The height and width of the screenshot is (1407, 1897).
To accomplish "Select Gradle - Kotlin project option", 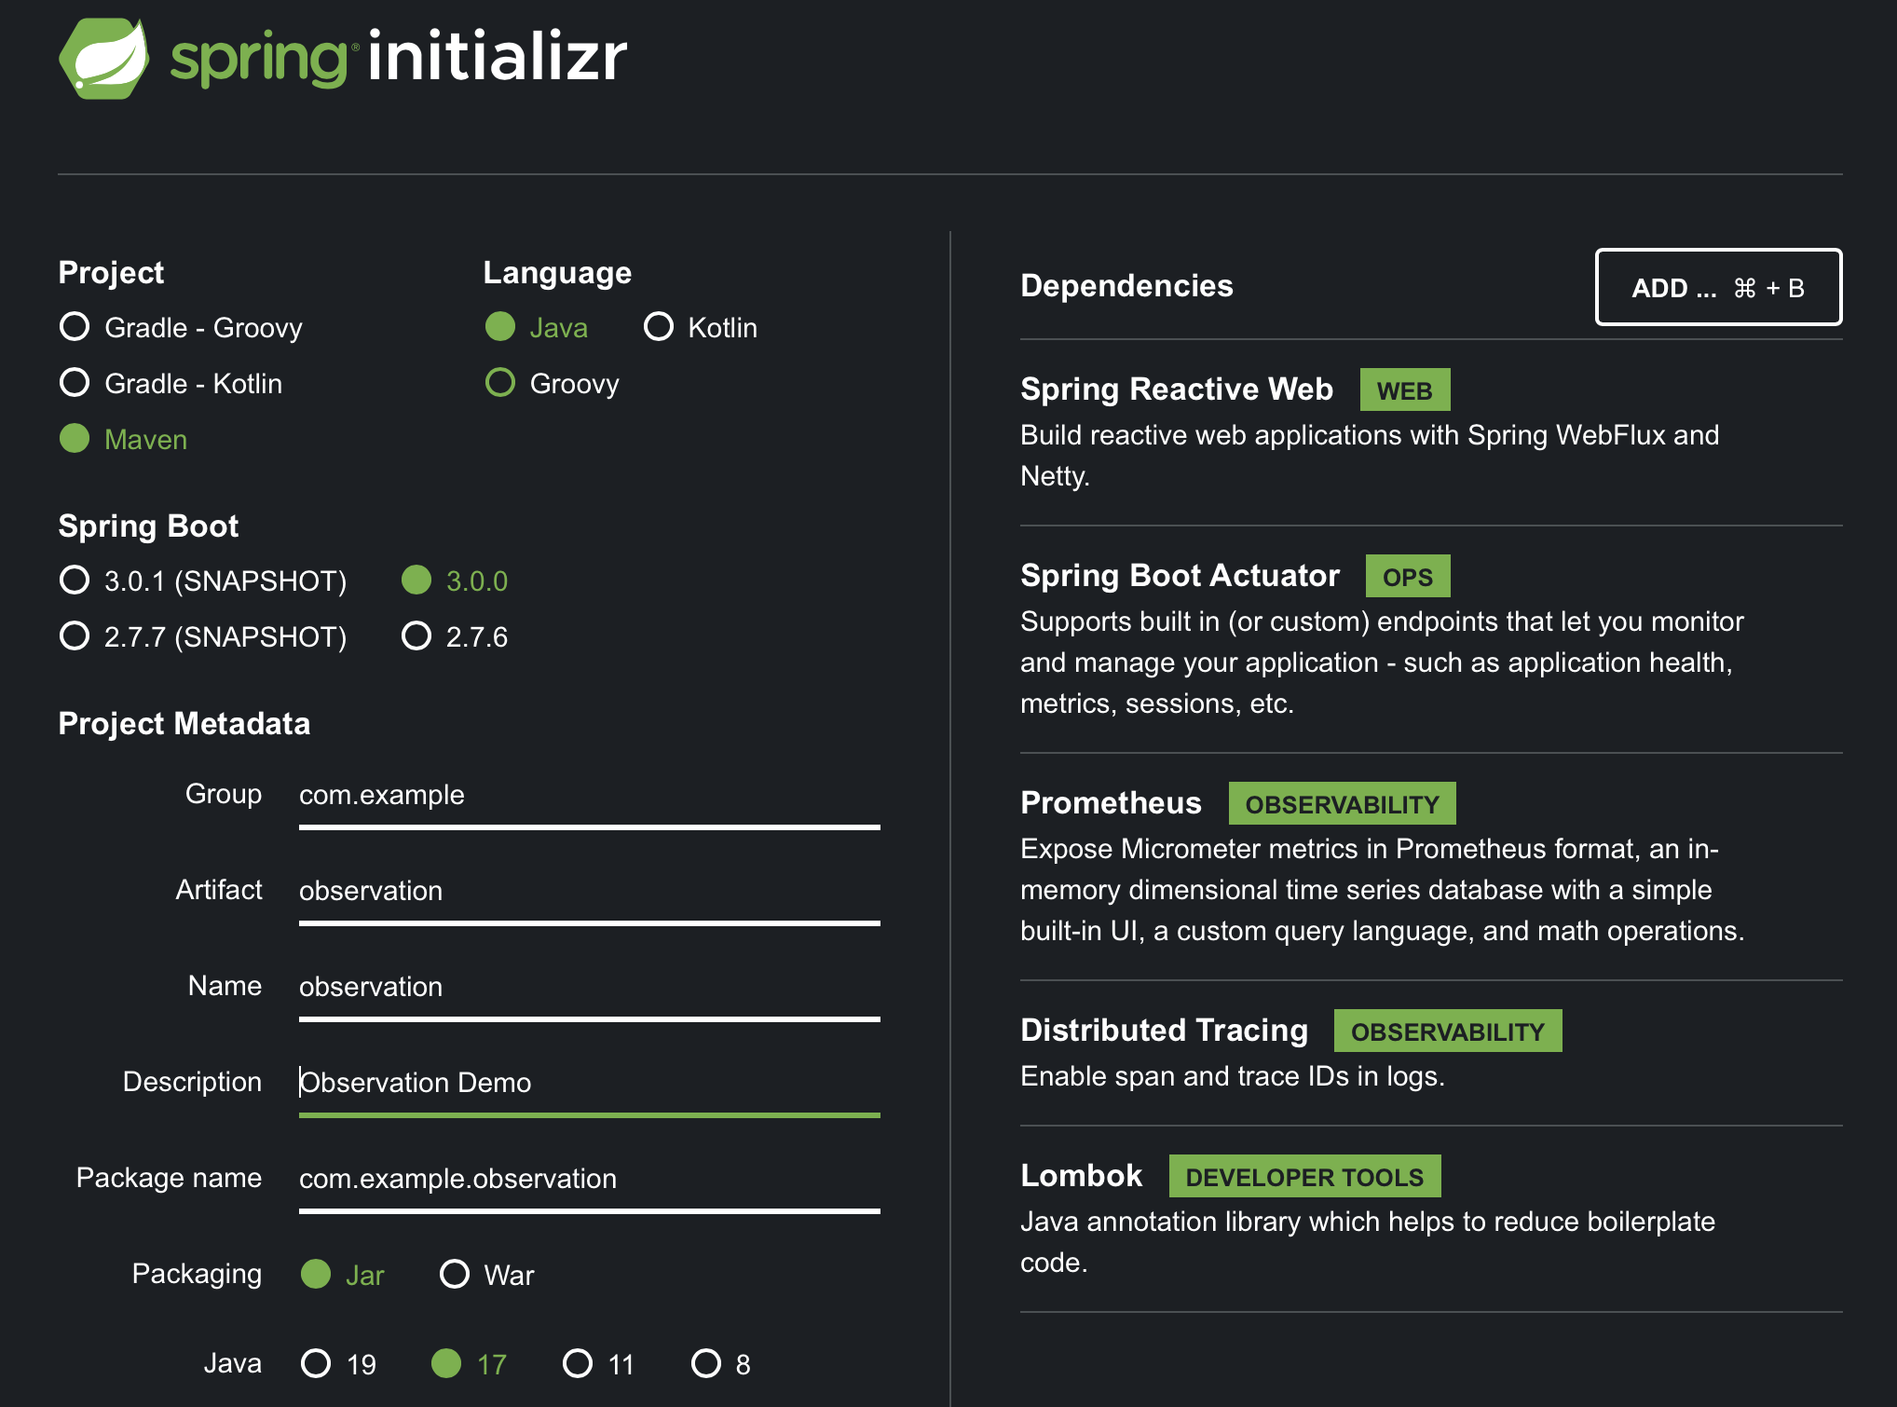I will click(x=75, y=383).
